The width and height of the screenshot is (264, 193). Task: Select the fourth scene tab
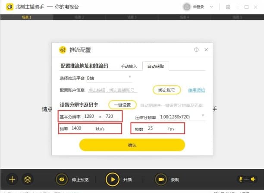[x=185, y=17]
